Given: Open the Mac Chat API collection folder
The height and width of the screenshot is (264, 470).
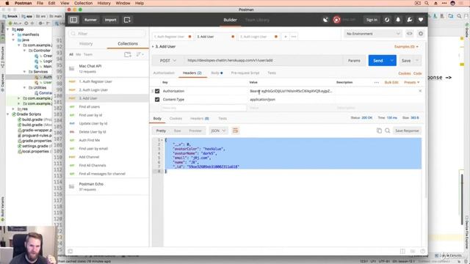Looking at the screenshot, I should pos(72,68).
